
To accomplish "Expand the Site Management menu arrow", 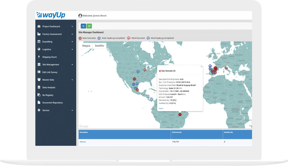I will [72, 64].
